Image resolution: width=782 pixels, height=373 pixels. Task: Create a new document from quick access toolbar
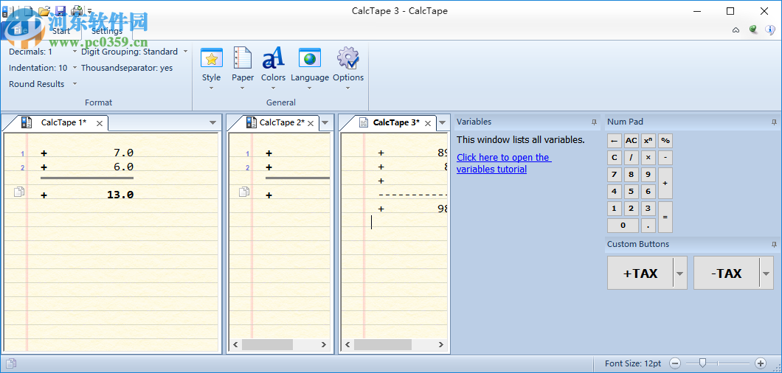pyautogui.click(x=28, y=10)
